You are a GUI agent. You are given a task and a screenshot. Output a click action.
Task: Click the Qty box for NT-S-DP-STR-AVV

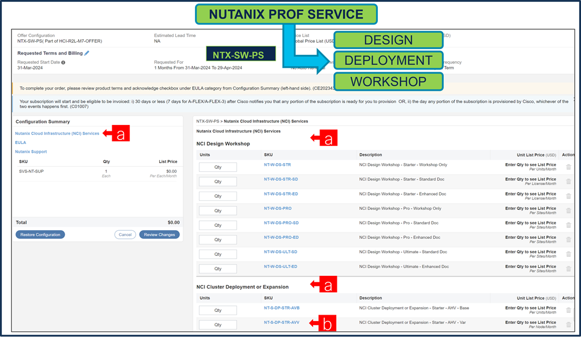tap(218, 325)
